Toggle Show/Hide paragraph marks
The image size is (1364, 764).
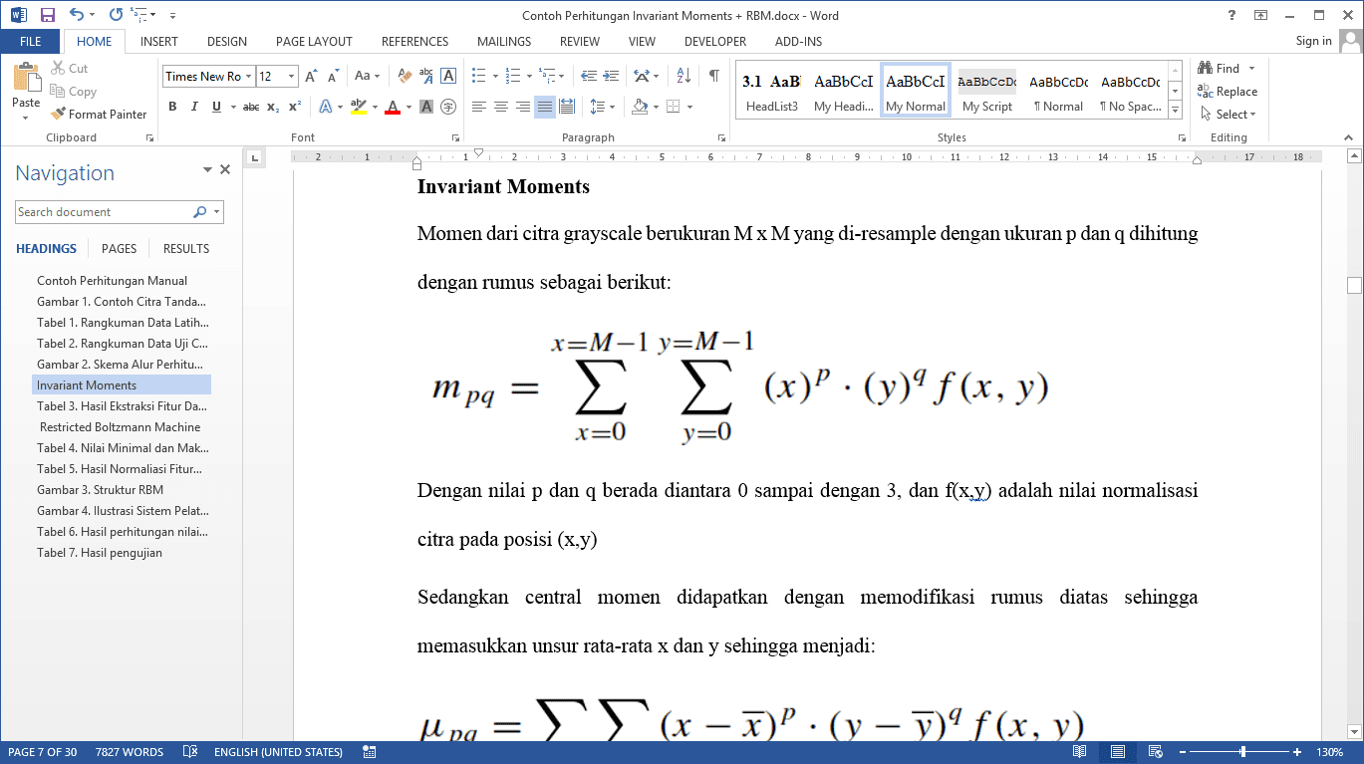(713, 76)
